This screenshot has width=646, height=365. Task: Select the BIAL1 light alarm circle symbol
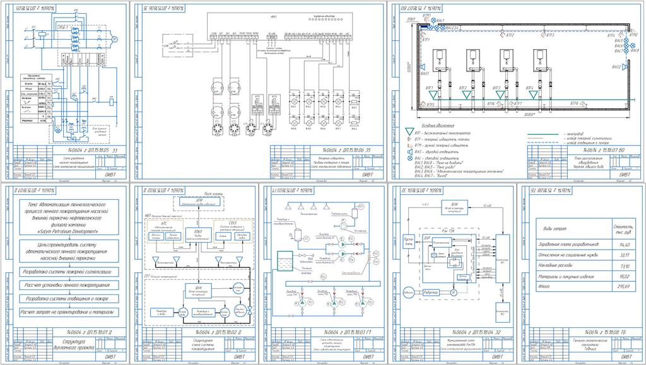[x=433, y=20]
